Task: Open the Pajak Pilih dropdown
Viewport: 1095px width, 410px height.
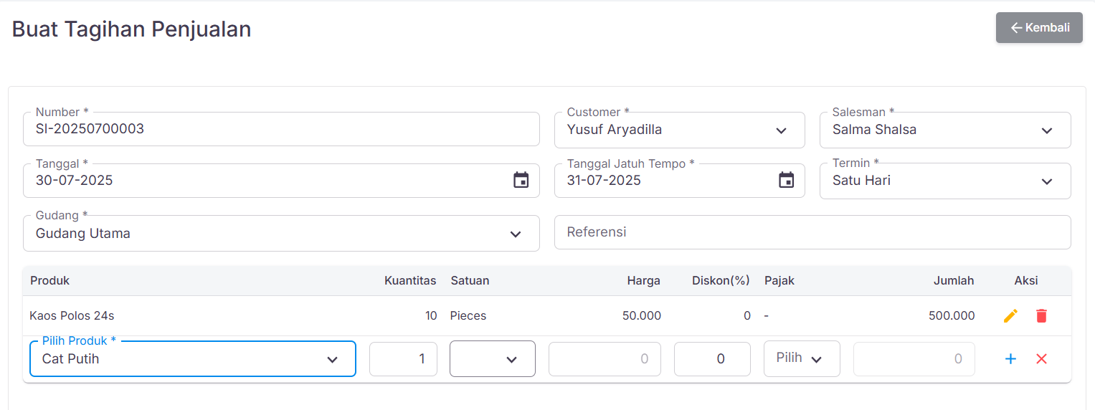Action: pyautogui.click(x=815, y=360)
